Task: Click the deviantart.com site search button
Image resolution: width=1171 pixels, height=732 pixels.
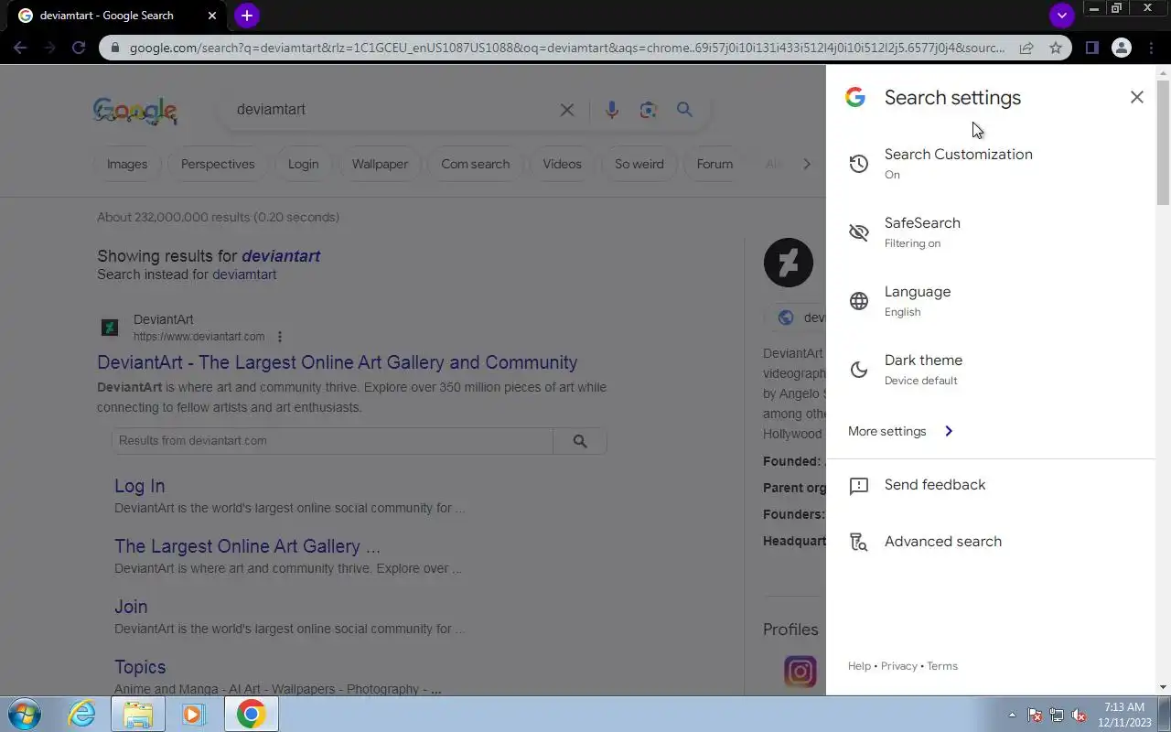Action: pos(580,441)
